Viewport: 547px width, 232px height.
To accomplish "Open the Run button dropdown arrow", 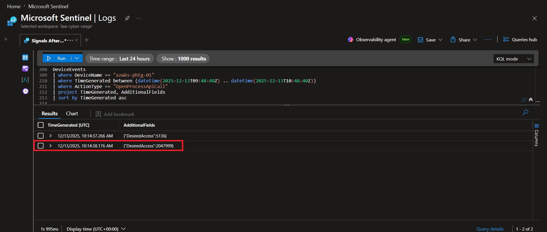I will (x=77, y=58).
